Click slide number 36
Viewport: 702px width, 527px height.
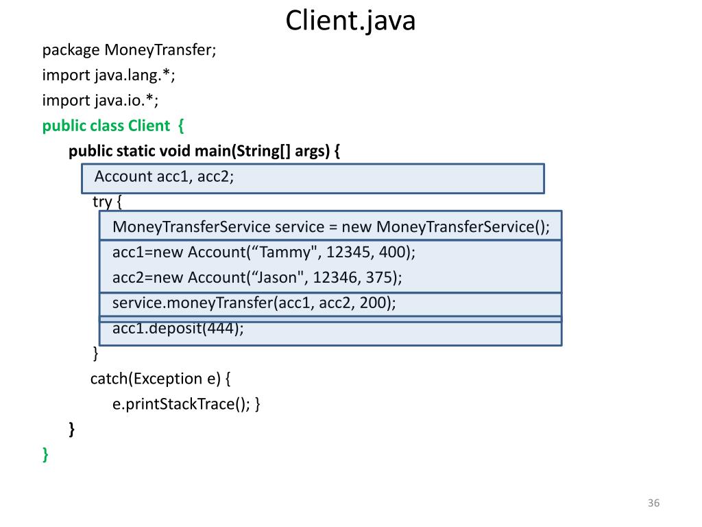click(x=653, y=503)
